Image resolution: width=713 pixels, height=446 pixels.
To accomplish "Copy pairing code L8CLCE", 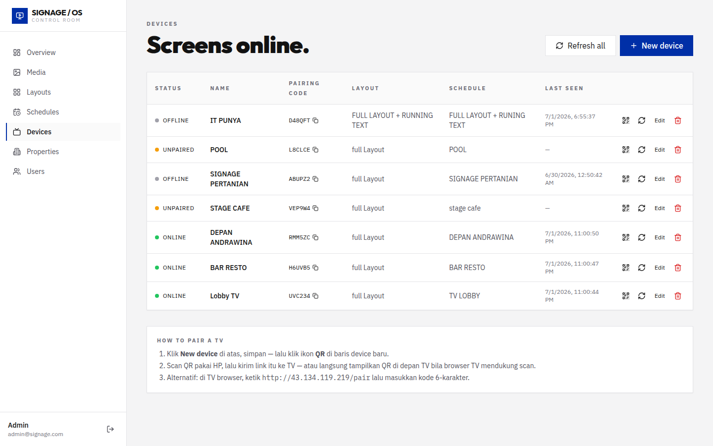I will tap(315, 150).
